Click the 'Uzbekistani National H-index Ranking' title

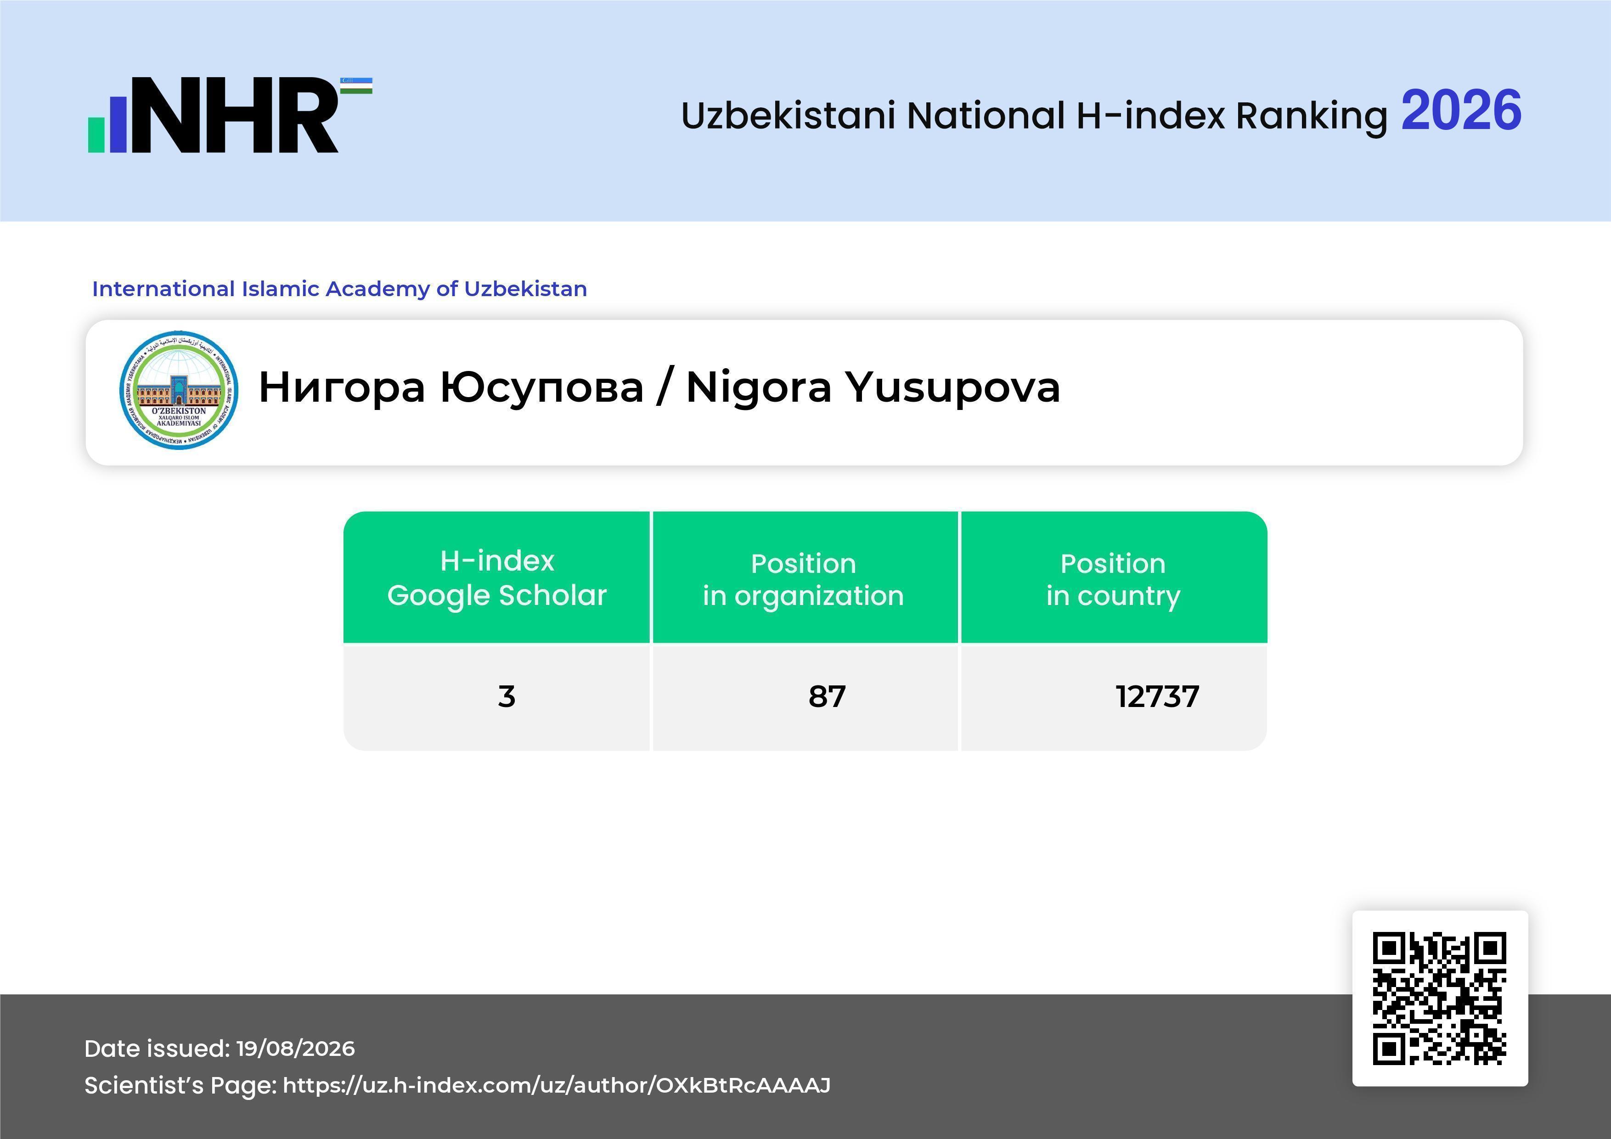point(1034,116)
